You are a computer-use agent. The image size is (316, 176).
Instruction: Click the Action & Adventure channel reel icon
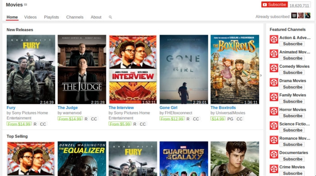tap(274, 39)
